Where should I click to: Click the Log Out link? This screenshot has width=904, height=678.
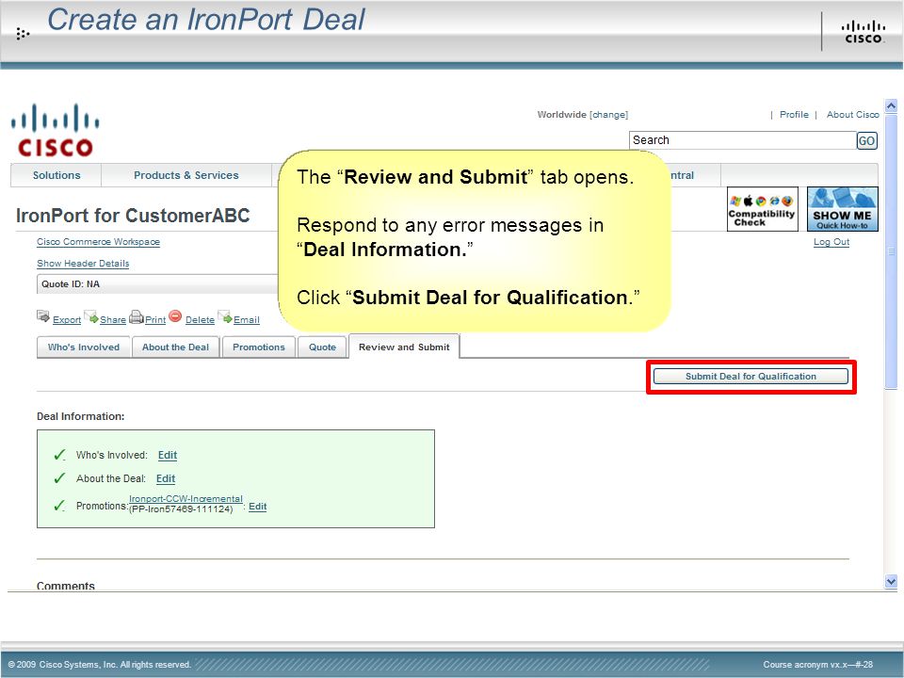[x=831, y=242]
